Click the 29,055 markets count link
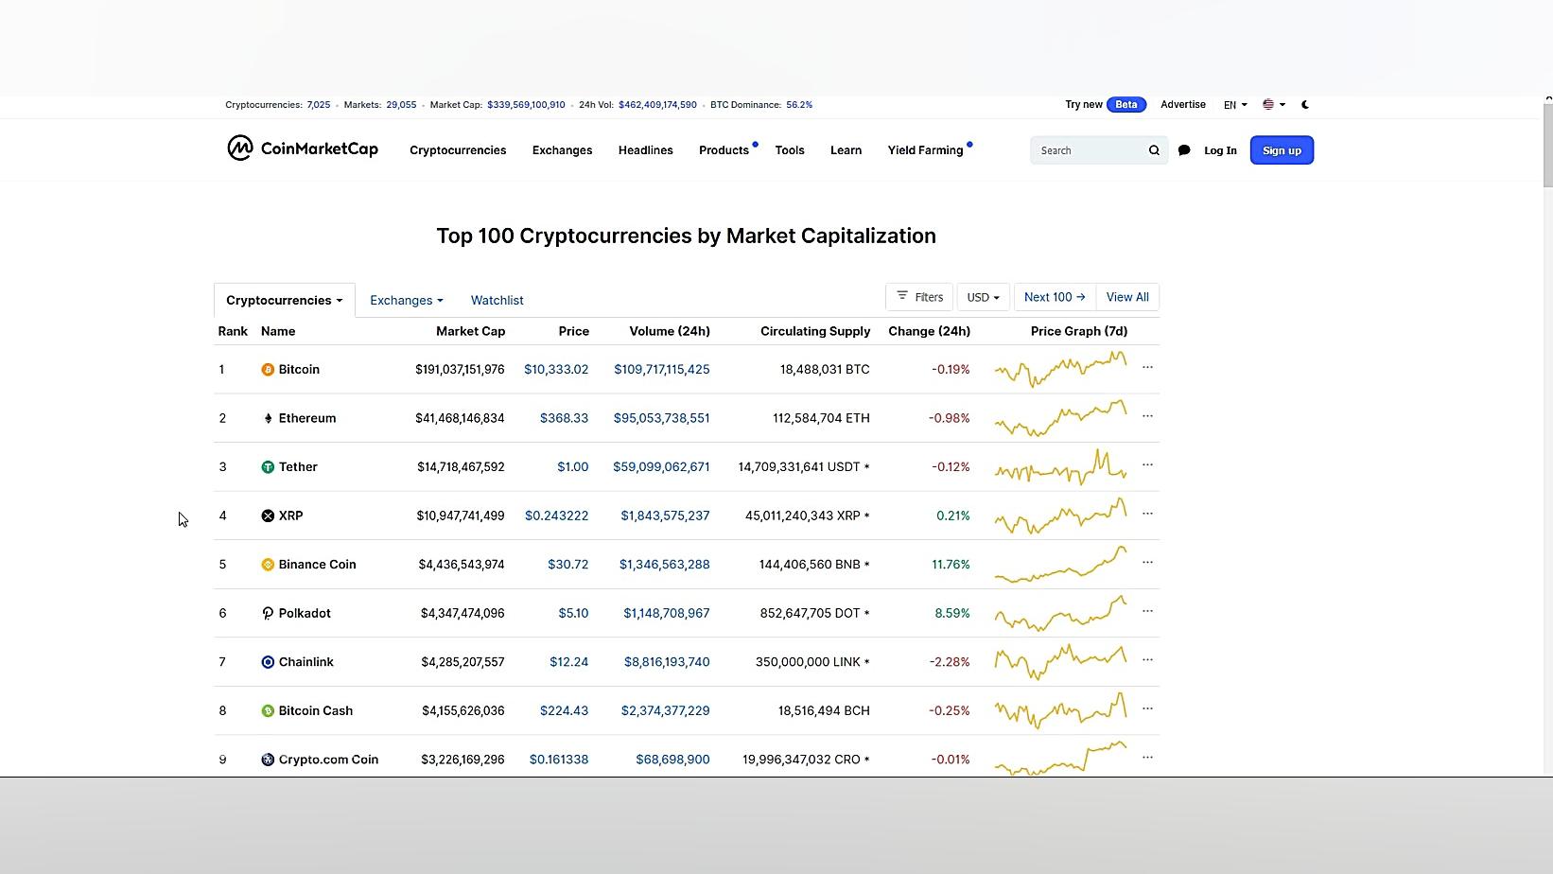1553x874 pixels. click(401, 105)
